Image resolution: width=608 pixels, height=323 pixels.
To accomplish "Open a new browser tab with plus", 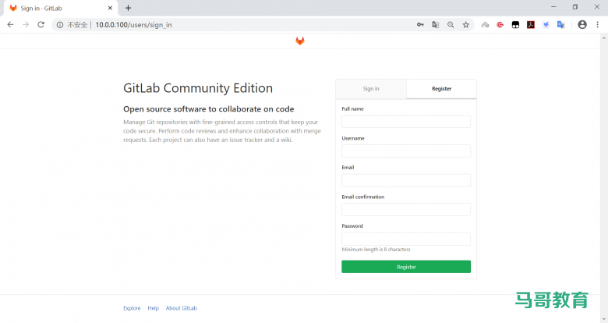I will [x=129, y=8].
